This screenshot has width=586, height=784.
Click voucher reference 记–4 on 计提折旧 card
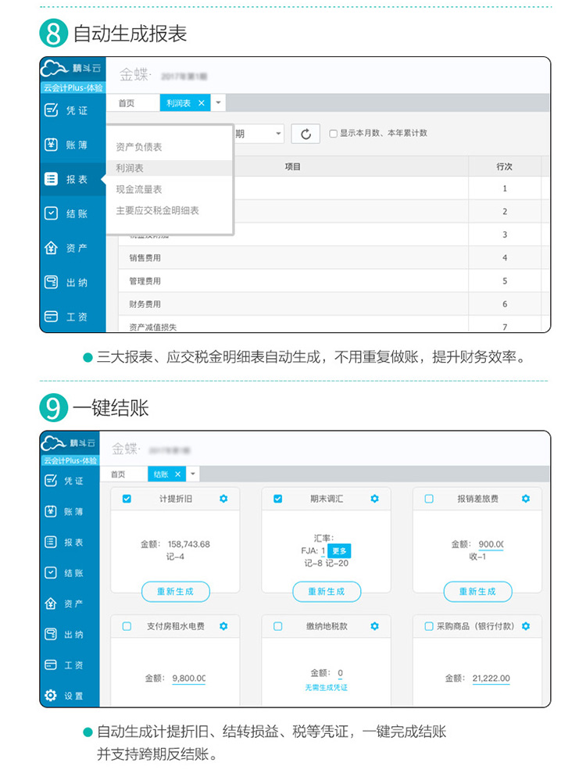click(176, 557)
